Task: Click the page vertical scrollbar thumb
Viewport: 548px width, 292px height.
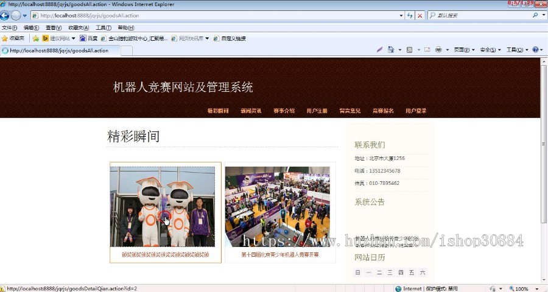Action: (544, 144)
